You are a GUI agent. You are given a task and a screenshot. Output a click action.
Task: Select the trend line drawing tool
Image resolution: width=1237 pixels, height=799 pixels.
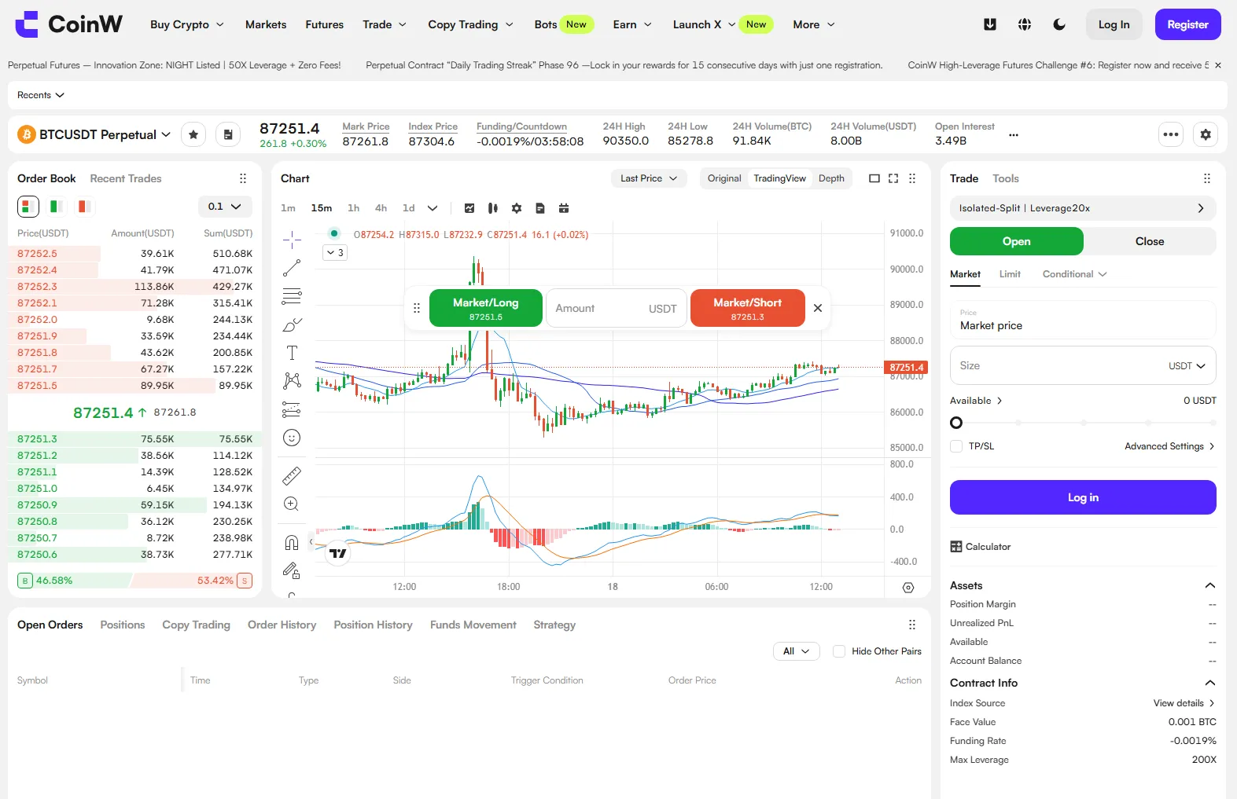click(x=292, y=268)
